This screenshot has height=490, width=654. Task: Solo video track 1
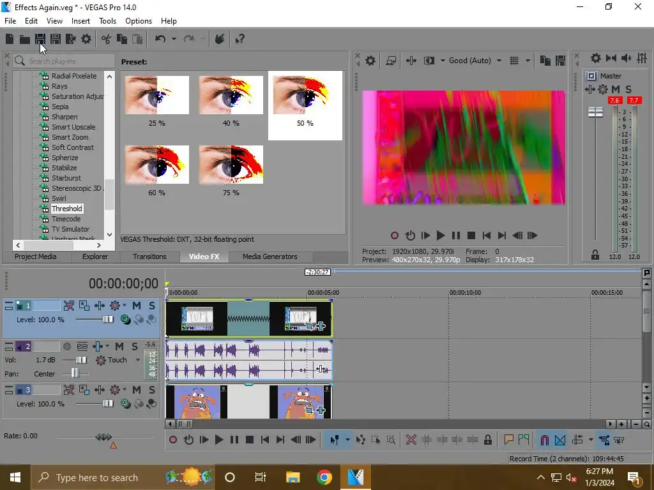click(x=152, y=306)
